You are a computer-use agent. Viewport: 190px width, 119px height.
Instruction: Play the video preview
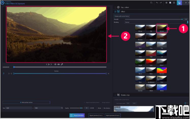tap(49, 64)
